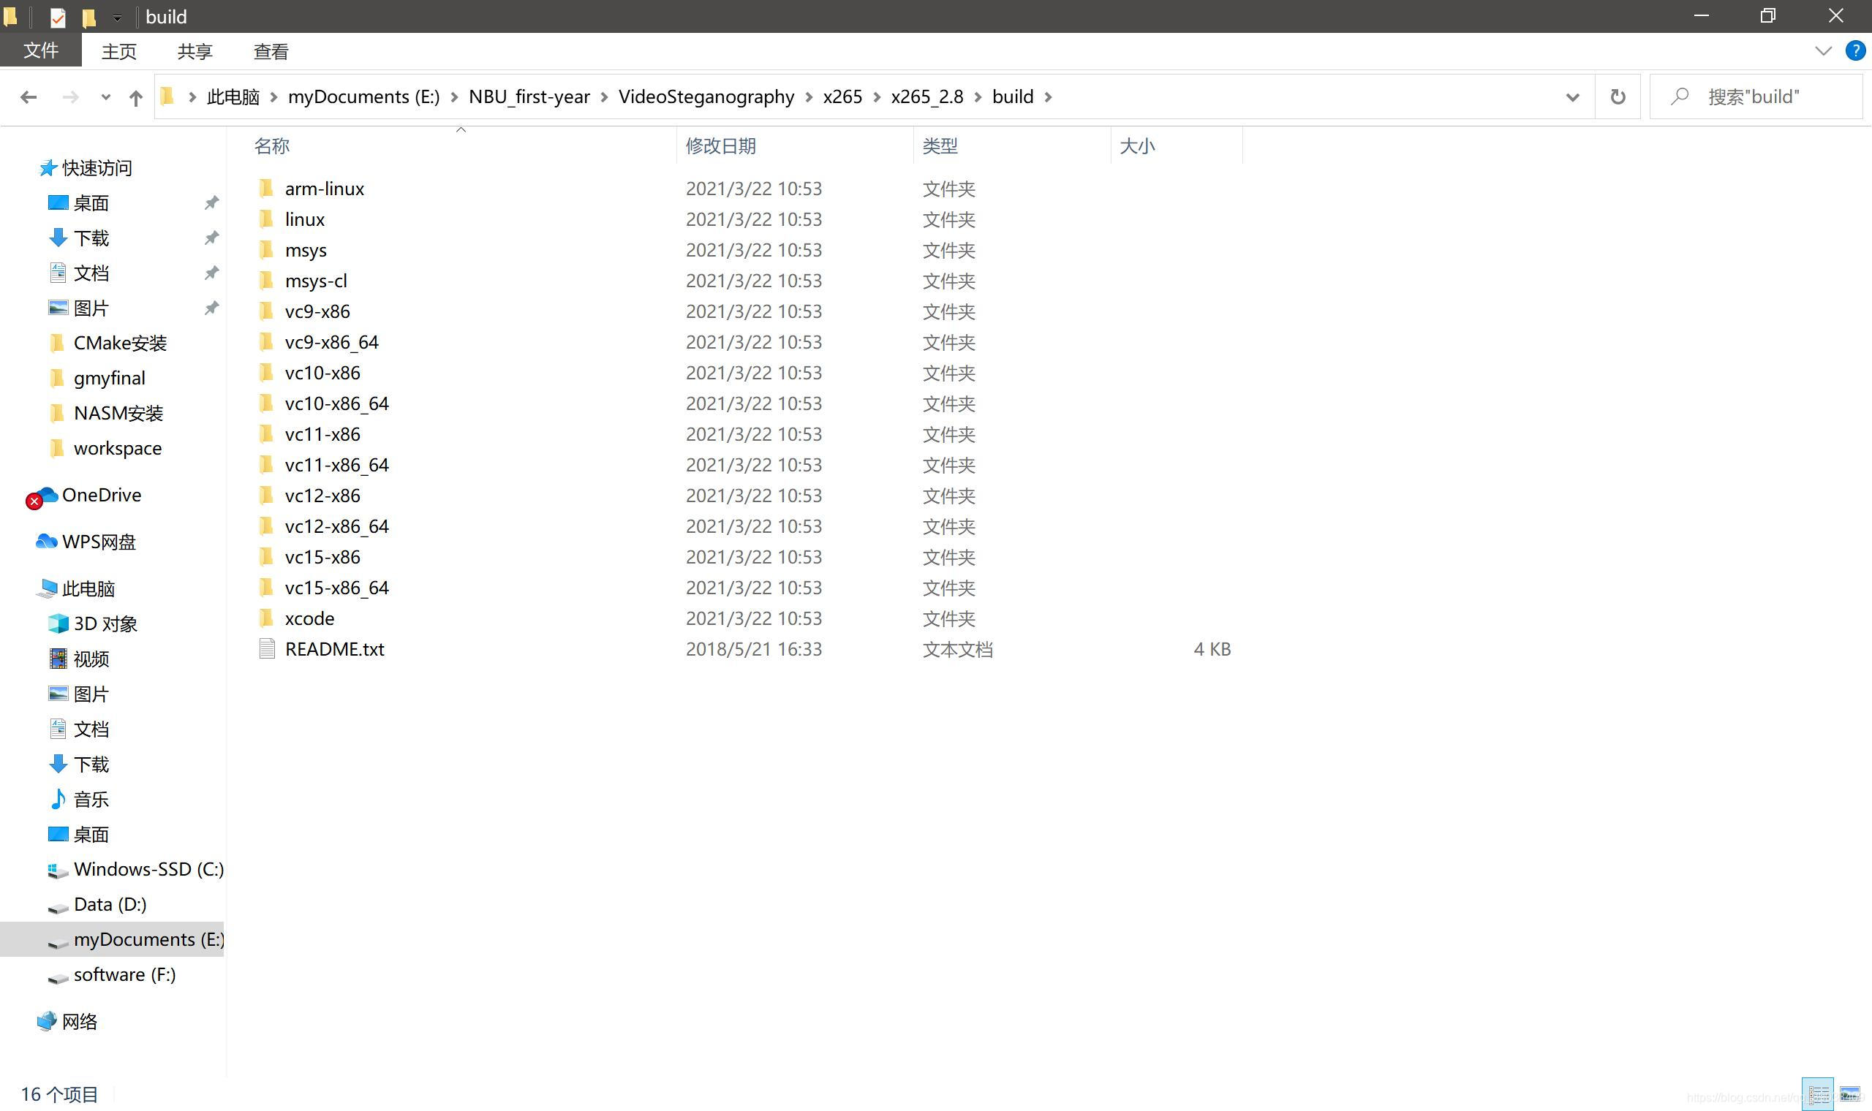Switch to large icons view button

pos(1849,1093)
